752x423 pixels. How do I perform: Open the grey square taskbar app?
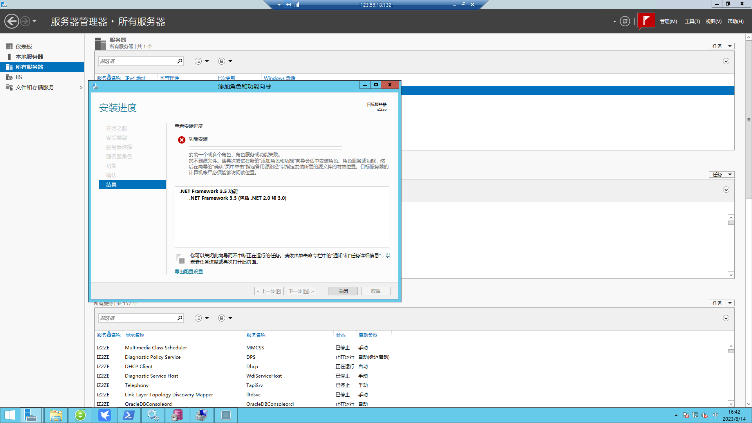(226, 415)
